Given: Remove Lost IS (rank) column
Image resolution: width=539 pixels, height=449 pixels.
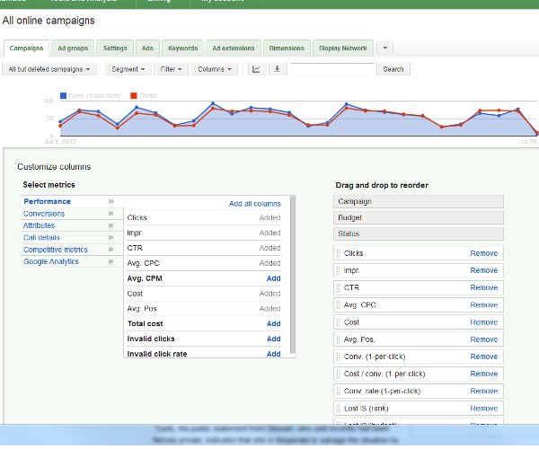Looking at the screenshot, I should [x=483, y=409].
